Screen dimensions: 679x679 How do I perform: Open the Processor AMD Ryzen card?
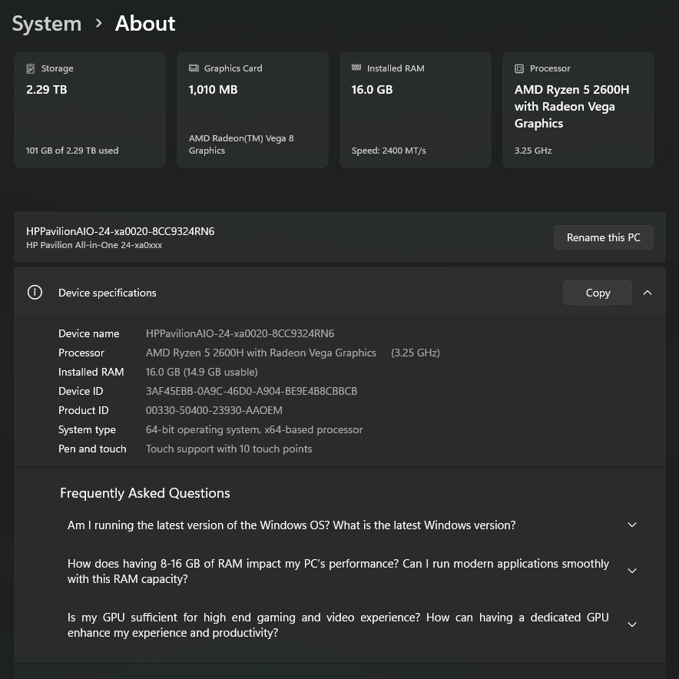[x=578, y=110]
